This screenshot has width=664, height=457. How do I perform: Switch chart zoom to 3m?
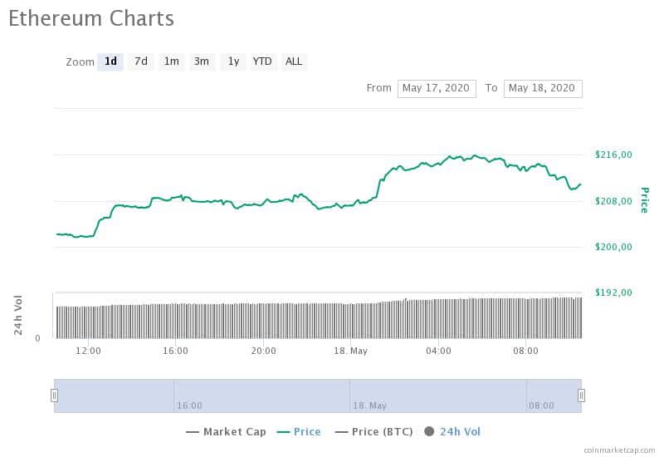pos(202,61)
